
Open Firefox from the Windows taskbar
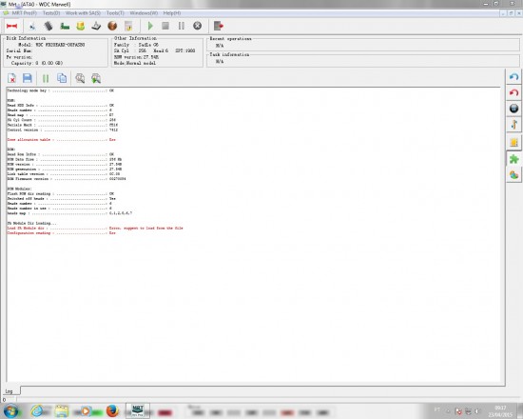[113, 410]
